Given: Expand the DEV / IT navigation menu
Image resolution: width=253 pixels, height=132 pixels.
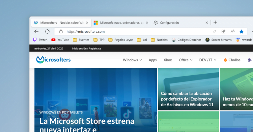Looking at the screenshot, I should (x=208, y=60).
